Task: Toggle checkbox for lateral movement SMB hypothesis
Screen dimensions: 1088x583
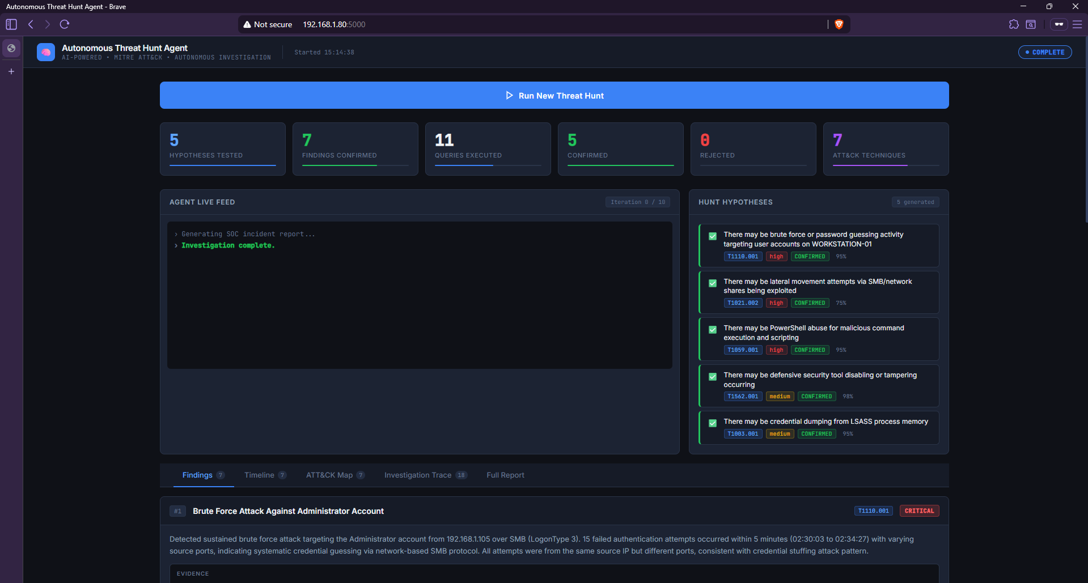Action: pyautogui.click(x=713, y=283)
